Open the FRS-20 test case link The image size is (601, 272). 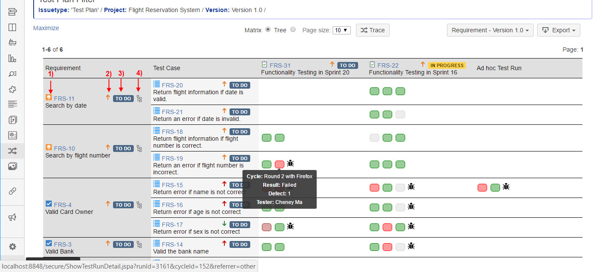click(x=172, y=85)
